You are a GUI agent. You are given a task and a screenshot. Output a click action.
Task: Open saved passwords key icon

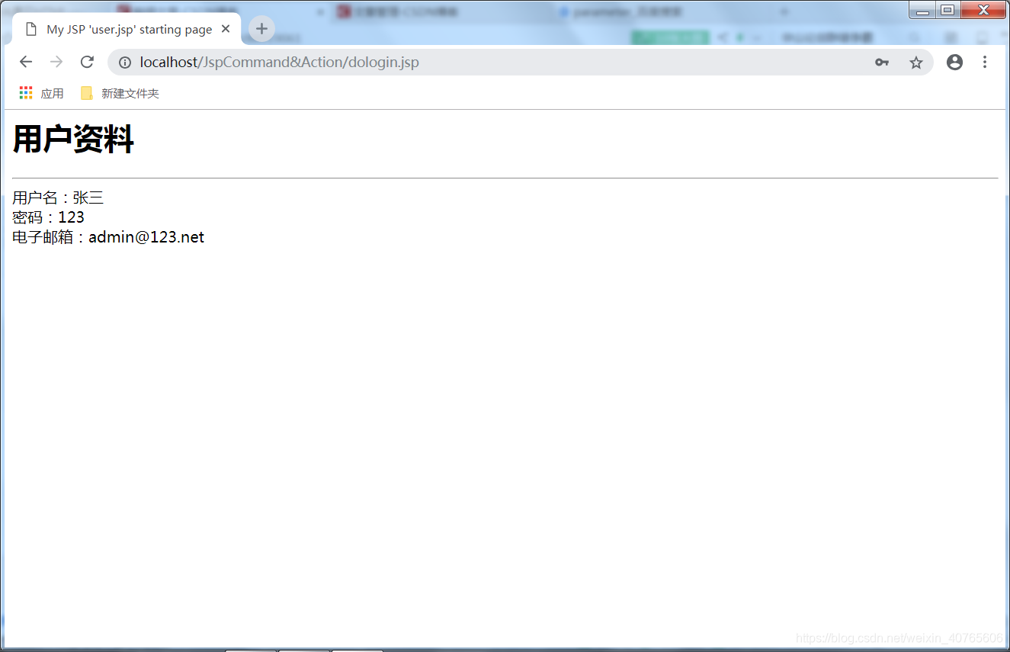pyautogui.click(x=882, y=63)
